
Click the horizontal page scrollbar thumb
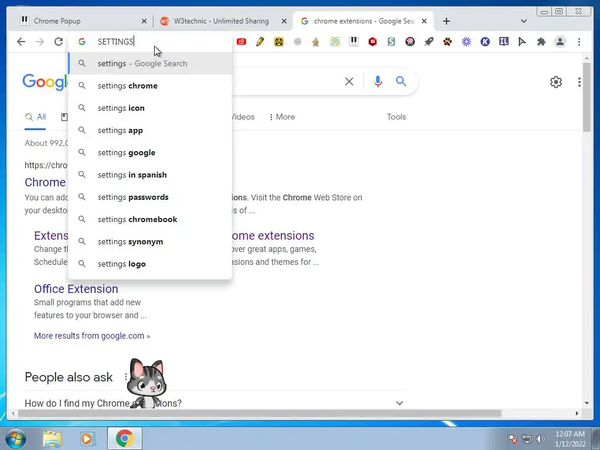tap(260, 413)
